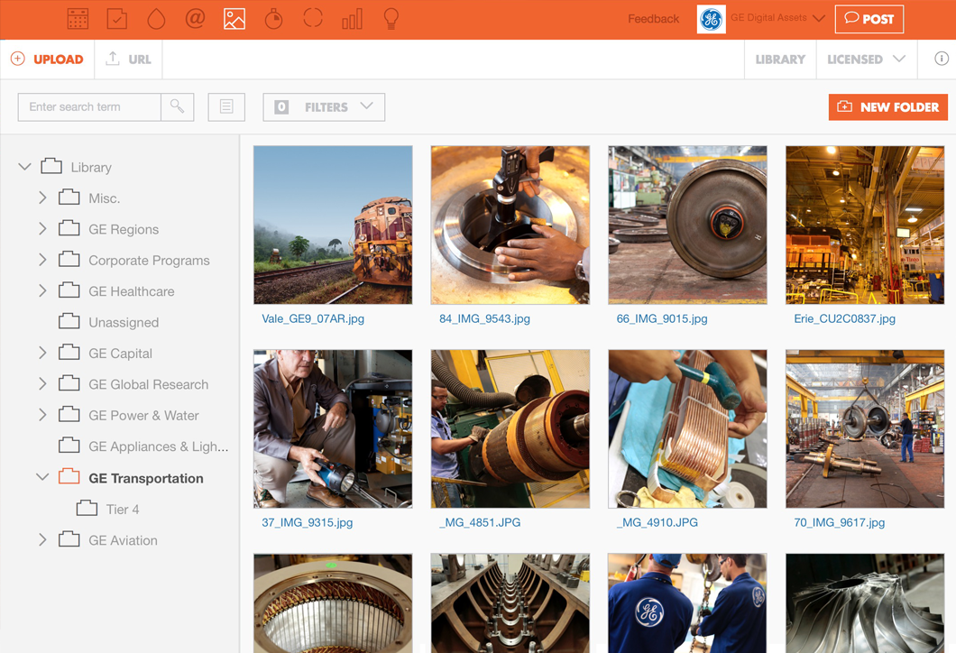Screen dimensions: 956x653
Task: Select the 66_IMG_9015 wheel thumbnail
Action: click(688, 225)
